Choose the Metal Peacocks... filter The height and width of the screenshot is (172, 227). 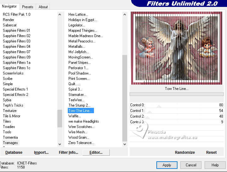click(x=82, y=41)
